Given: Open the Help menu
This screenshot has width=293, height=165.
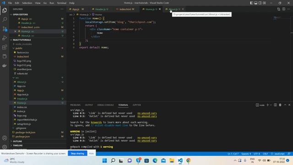Looking at the screenshot, I should coord(72,3).
